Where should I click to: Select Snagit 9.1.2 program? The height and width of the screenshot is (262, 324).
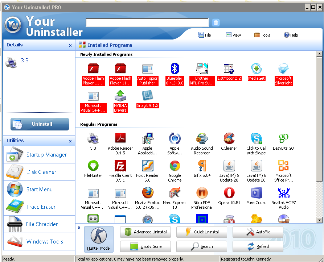pos(148,99)
